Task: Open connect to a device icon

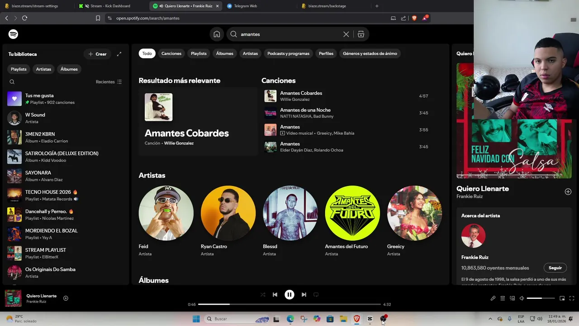Action: click(513, 298)
